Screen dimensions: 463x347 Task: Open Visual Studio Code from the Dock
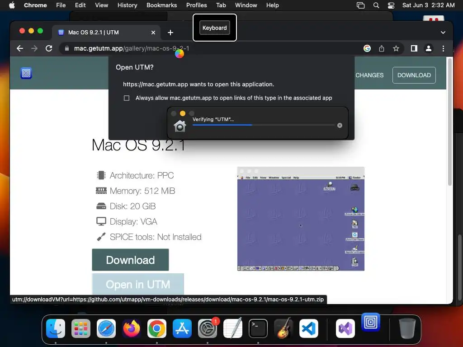click(308, 328)
